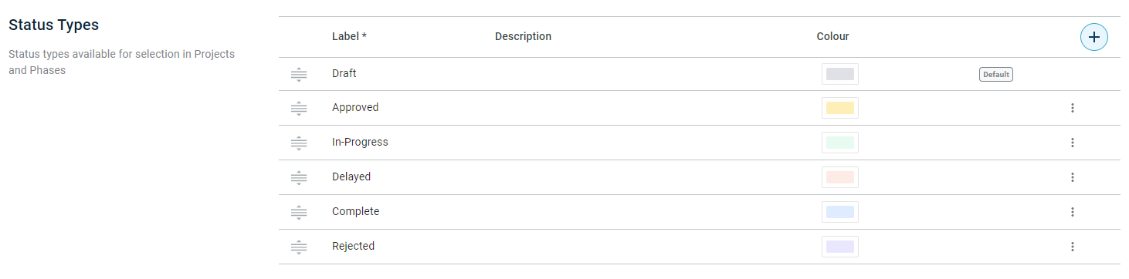
Task: Open the green colour swatch for In-Progress
Action: coord(840,143)
